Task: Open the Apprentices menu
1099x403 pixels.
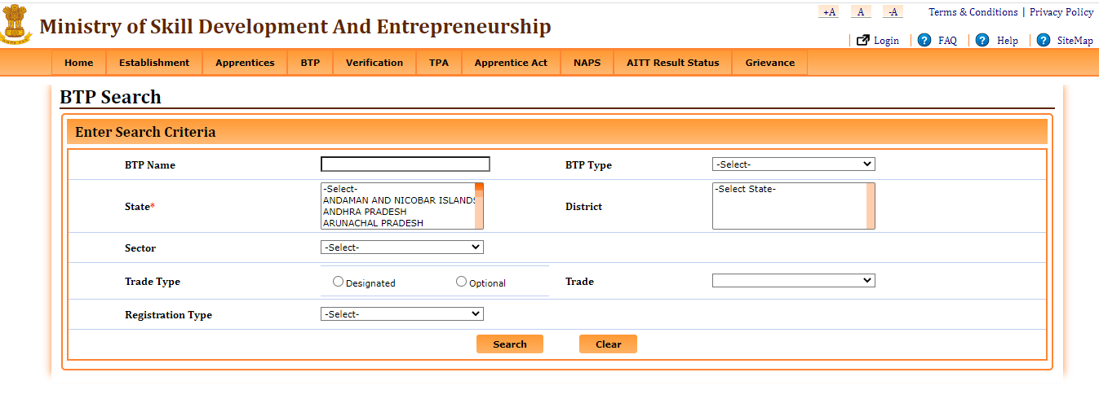Action: point(245,63)
